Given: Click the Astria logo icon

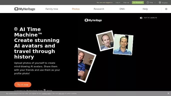Looking at the screenshot, I should pos(45,90).
